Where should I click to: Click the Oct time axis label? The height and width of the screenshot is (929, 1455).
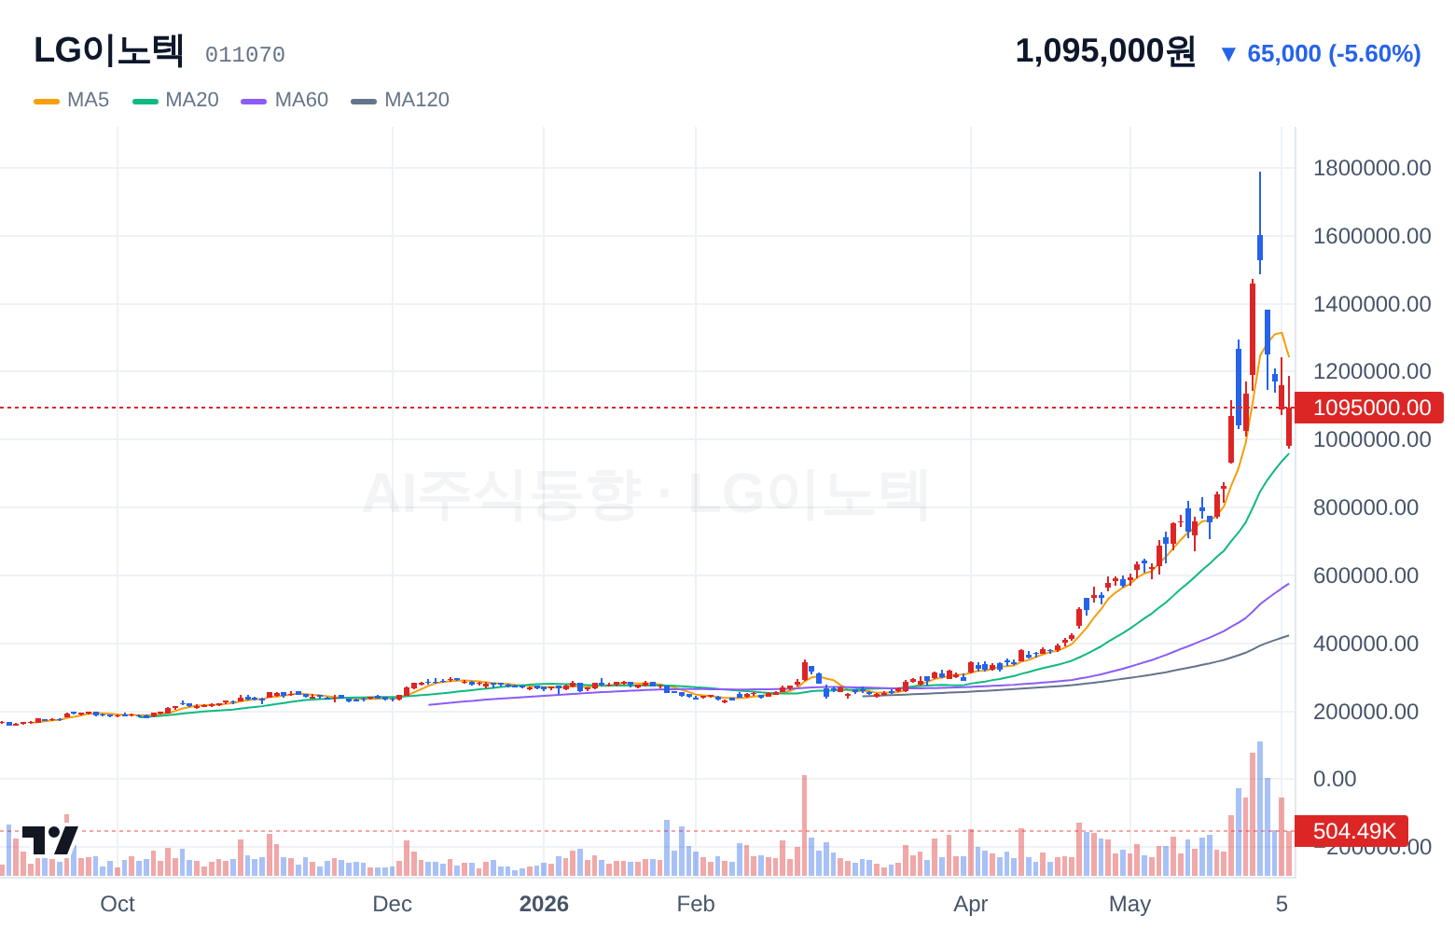[118, 904]
